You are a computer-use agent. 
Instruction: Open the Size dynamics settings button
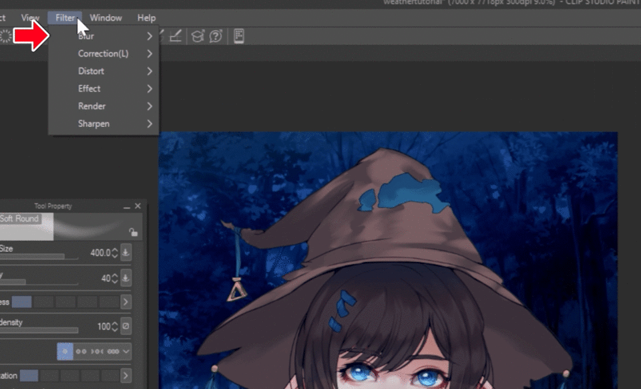click(x=126, y=253)
